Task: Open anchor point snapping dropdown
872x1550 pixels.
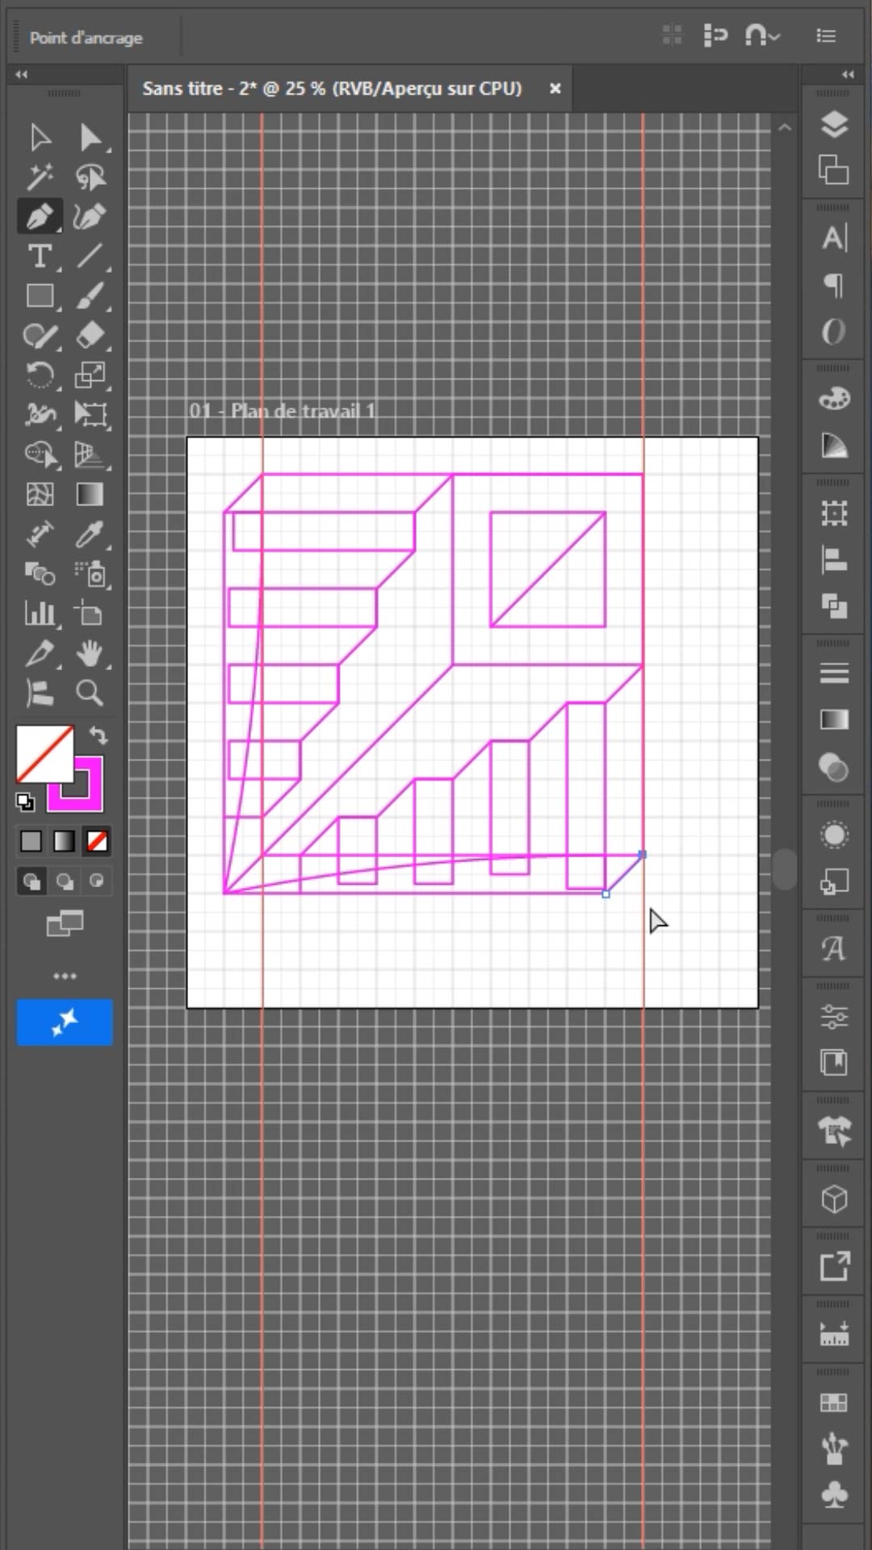Action: [762, 36]
